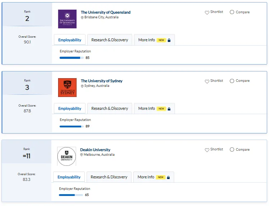Click the Deakin University circular logo
This screenshot has height=206, width=269.
(x=66, y=156)
